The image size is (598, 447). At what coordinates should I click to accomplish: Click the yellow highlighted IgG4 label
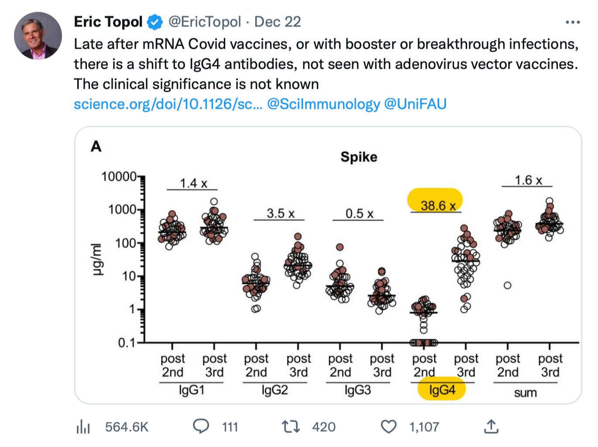point(442,389)
